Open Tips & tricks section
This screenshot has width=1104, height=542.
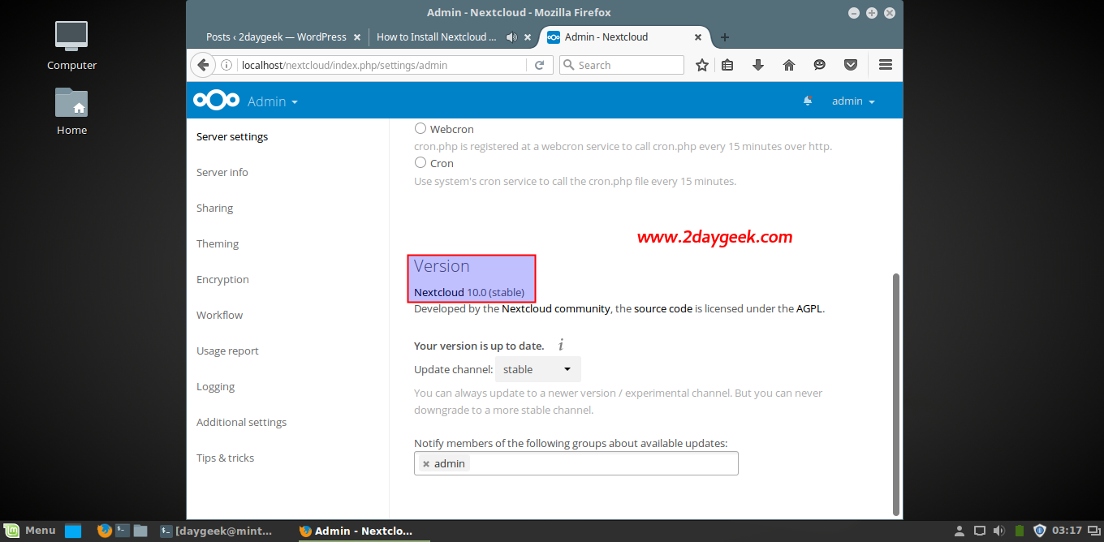point(225,458)
